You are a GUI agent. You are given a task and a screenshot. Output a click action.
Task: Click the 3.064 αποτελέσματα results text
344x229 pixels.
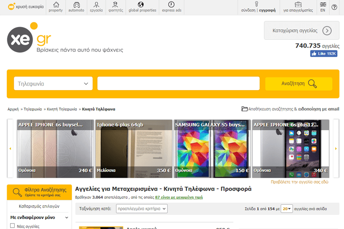pyautogui.click(x=110, y=197)
